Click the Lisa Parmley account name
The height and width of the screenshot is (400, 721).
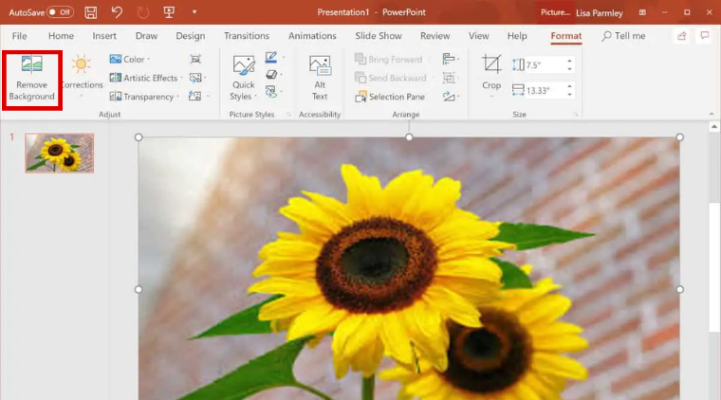(x=600, y=13)
